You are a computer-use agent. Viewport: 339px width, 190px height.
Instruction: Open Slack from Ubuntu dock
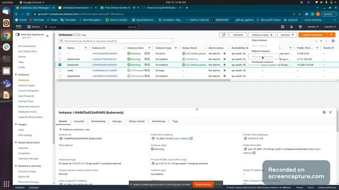pos(6,47)
